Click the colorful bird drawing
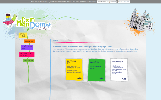The image size is (161, 100). (x=10, y=20)
